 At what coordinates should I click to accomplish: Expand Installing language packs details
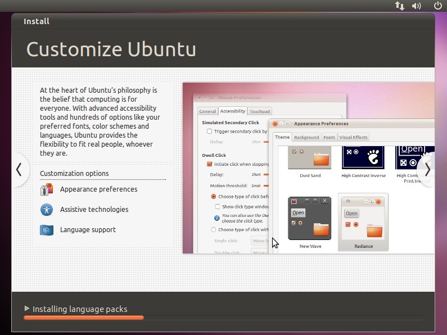(26, 309)
